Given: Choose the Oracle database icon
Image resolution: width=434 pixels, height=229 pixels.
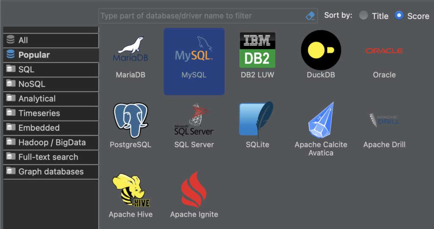Looking at the screenshot, I should pyautogui.click(x=384, y=51).
